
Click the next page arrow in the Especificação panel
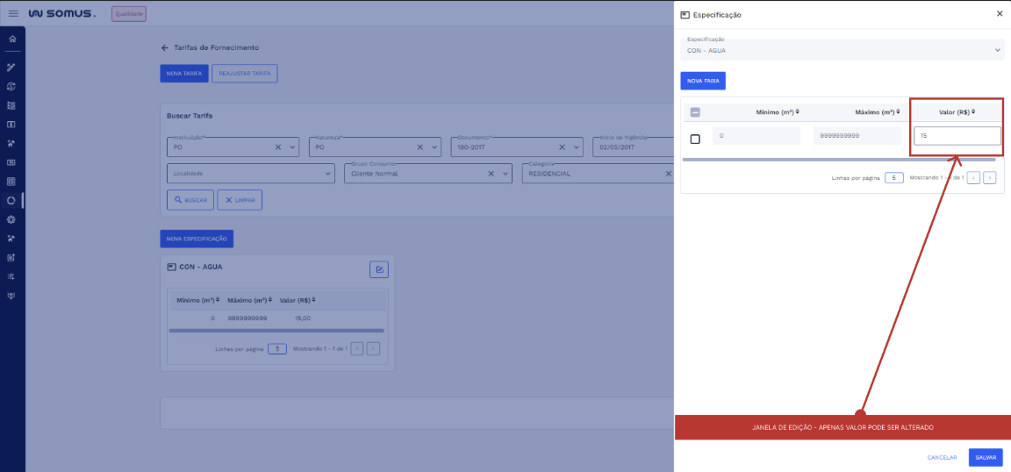click(x=989, y=177)
